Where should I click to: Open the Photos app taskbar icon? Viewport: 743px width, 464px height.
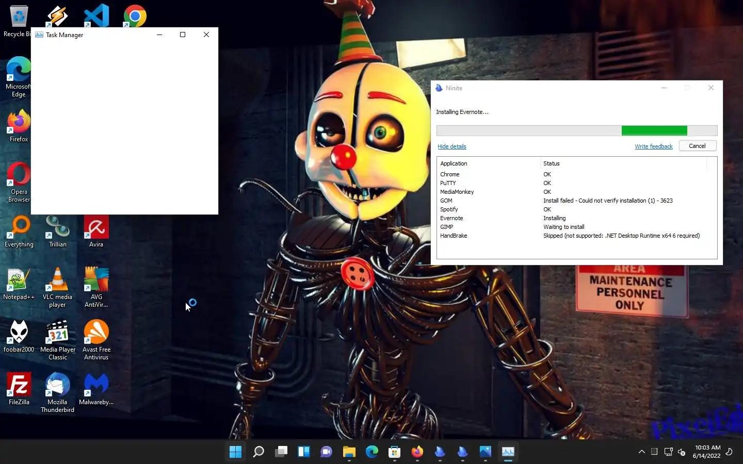click(x=485, y=452)
